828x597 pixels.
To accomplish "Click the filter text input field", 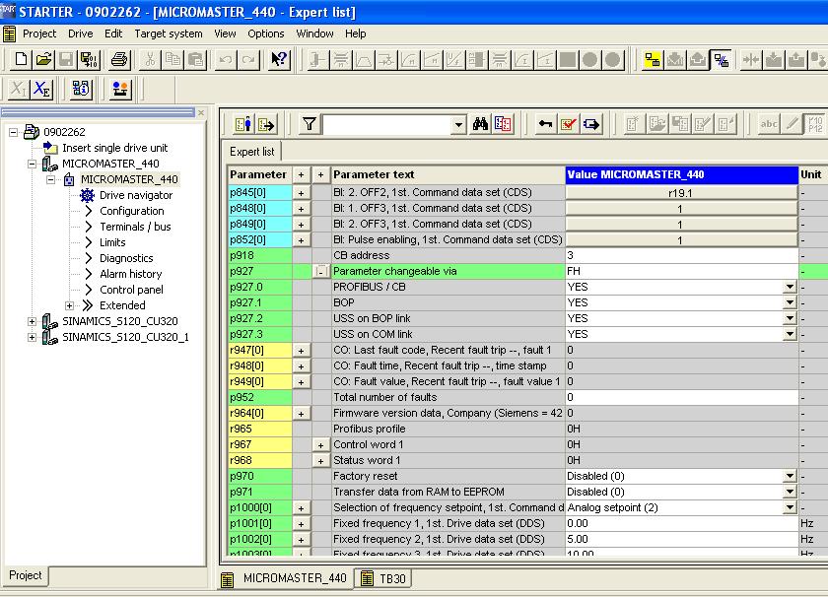I will coord(387,125).
